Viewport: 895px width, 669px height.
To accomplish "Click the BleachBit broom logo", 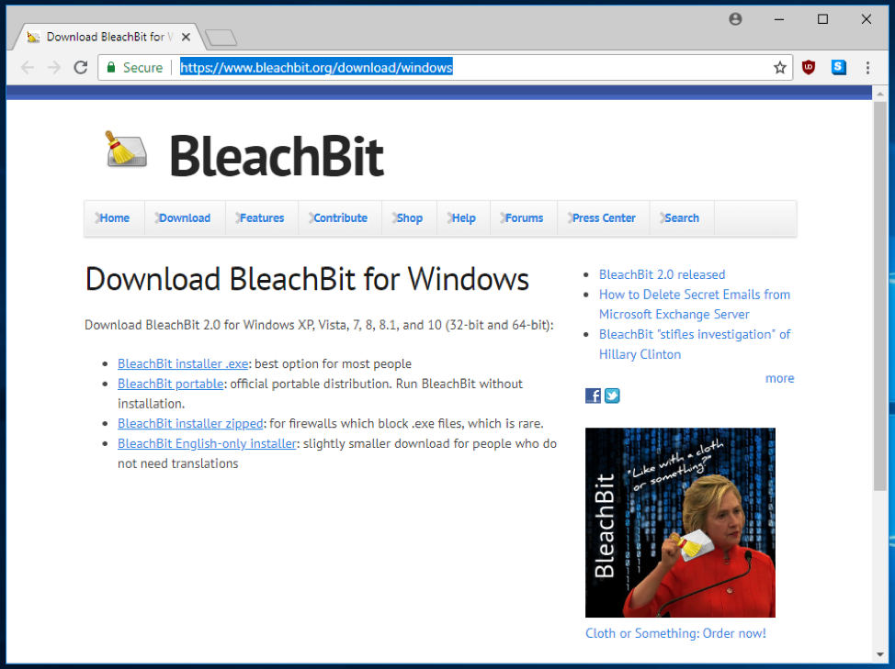I will (125, 150).
